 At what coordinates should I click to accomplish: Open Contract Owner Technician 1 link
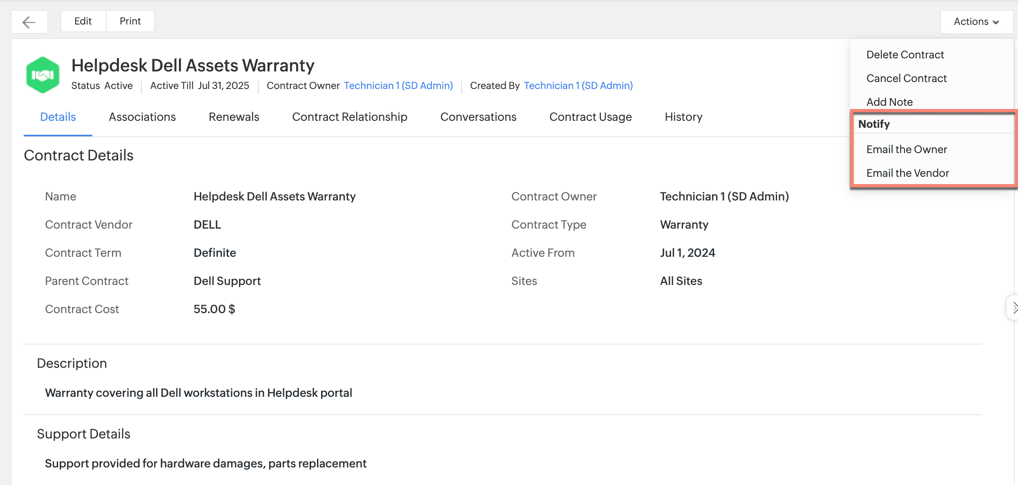(x=398, y=86)
